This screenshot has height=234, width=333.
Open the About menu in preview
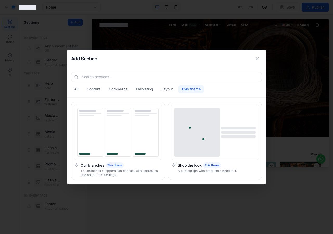coord(246,25)
